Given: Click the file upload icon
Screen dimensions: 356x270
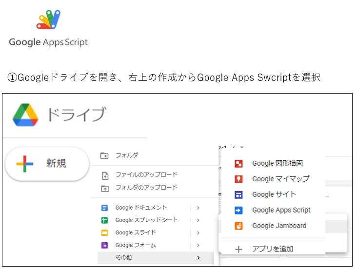Looking at the screenshot, I should point(105,175).
